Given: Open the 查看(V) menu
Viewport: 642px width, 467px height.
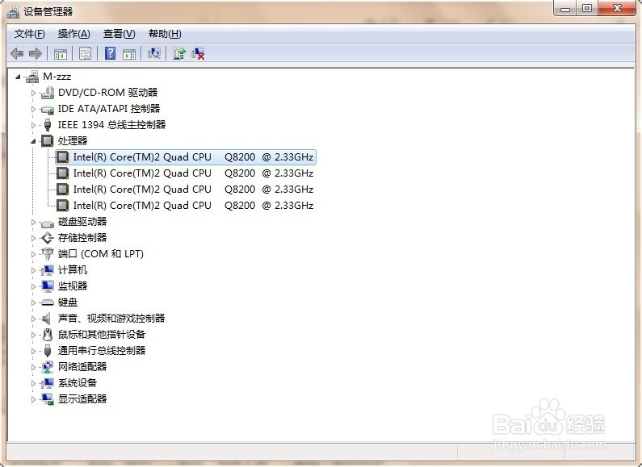Looking at the screenshot, I should point(120,34).
